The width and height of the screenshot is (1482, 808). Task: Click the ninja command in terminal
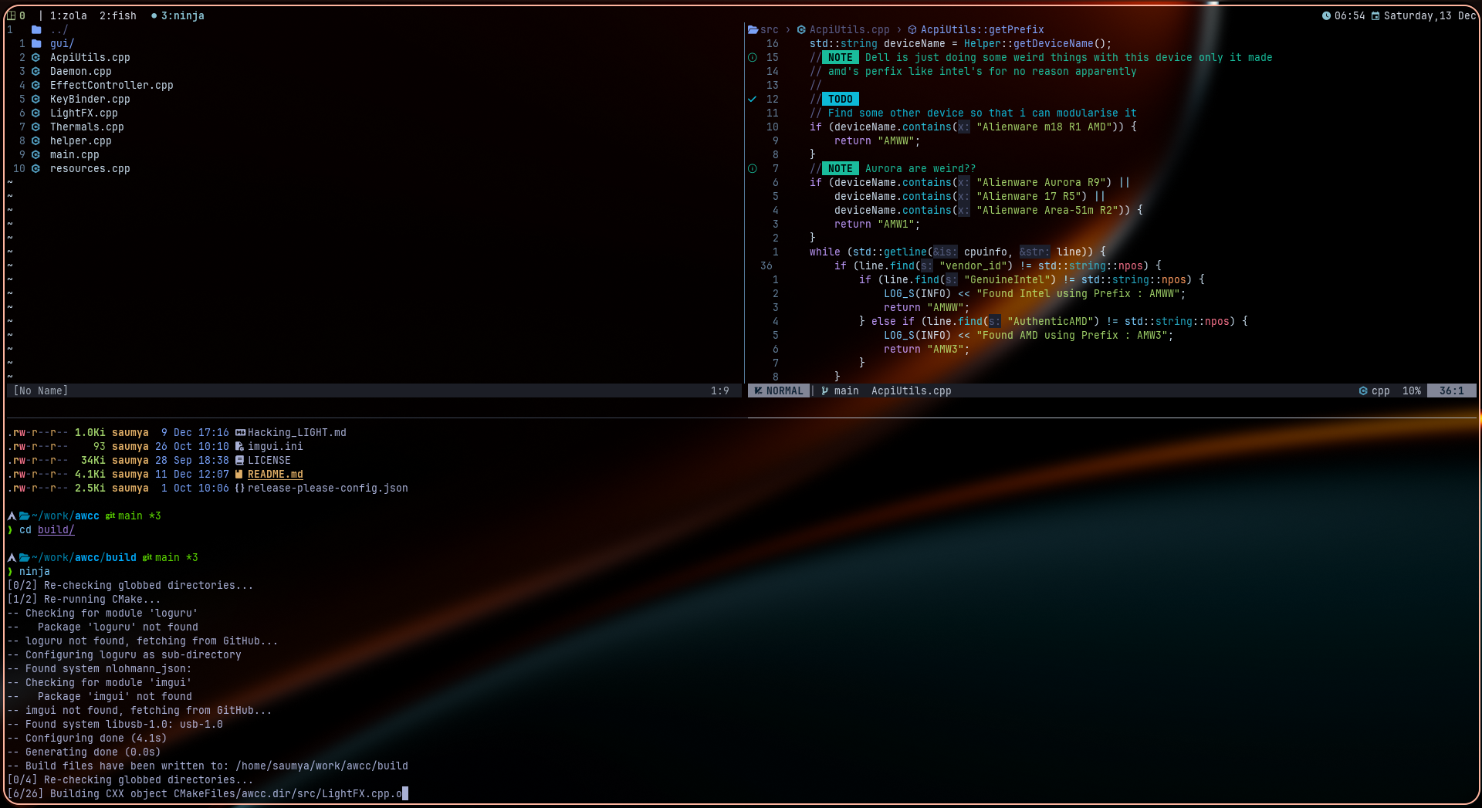pos(35,571)
